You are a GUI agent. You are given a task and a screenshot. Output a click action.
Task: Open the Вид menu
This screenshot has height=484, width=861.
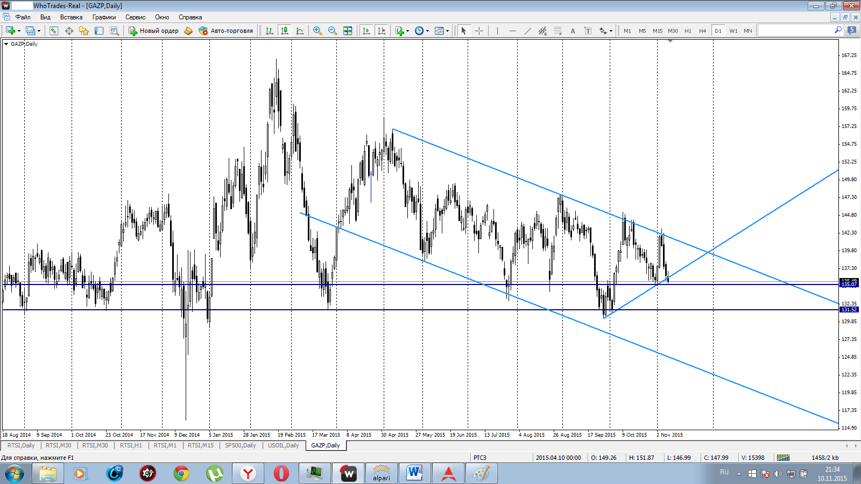pyautogui.click(x=45, y=17)
